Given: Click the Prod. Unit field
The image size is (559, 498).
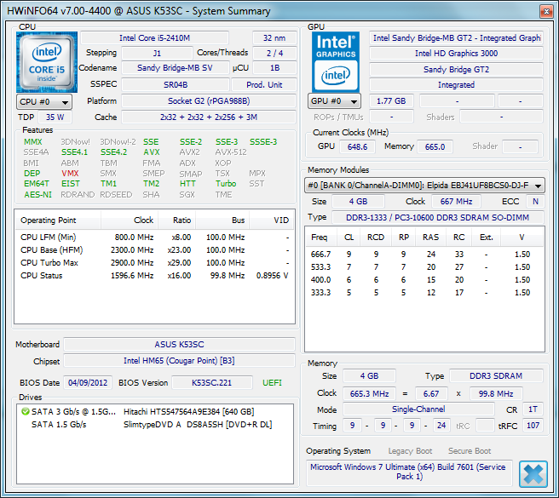Looking at the screenshot, I should click(x=264, y=85).
